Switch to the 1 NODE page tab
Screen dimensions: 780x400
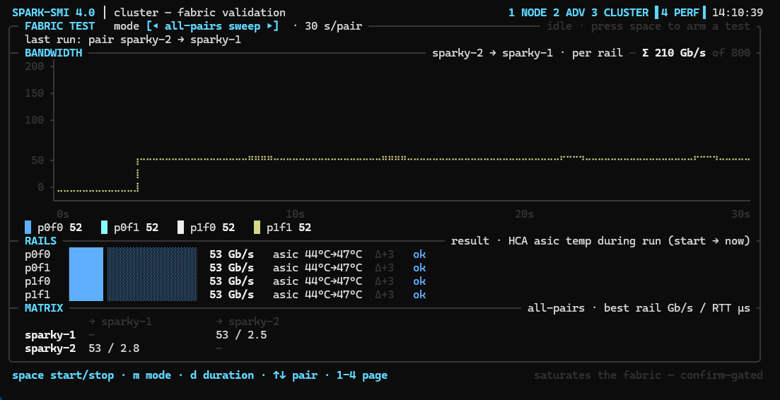pos(528,13)
